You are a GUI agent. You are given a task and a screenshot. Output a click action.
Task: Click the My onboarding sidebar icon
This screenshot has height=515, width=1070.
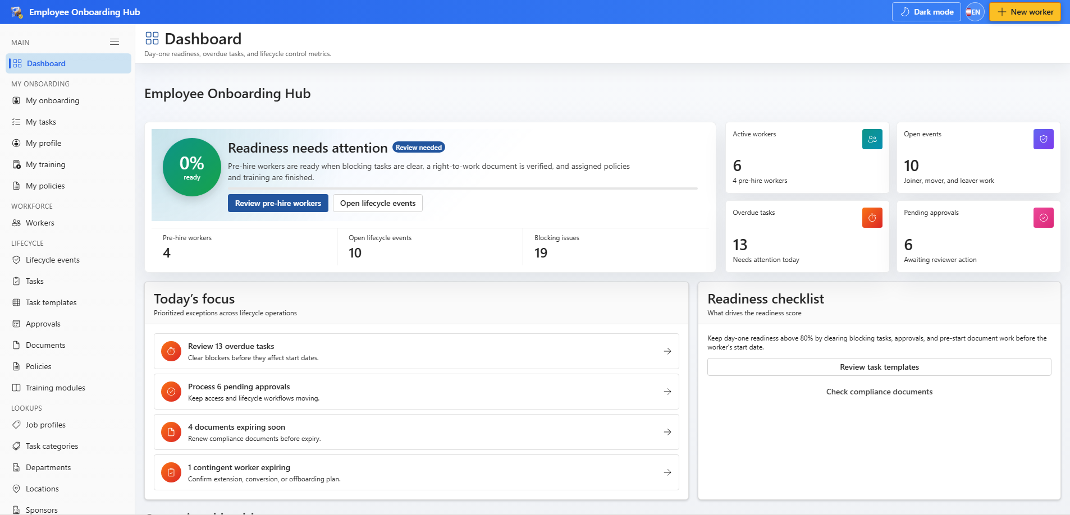pyautogui.click(x=16, y=100)
